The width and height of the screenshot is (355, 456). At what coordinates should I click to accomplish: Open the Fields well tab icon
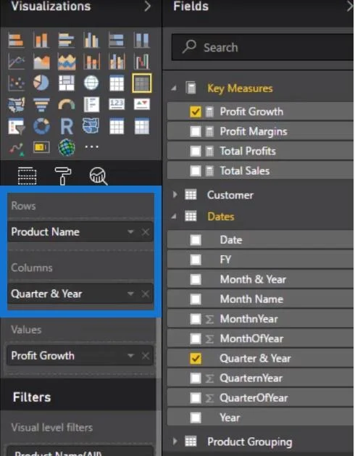coord(27,175)
